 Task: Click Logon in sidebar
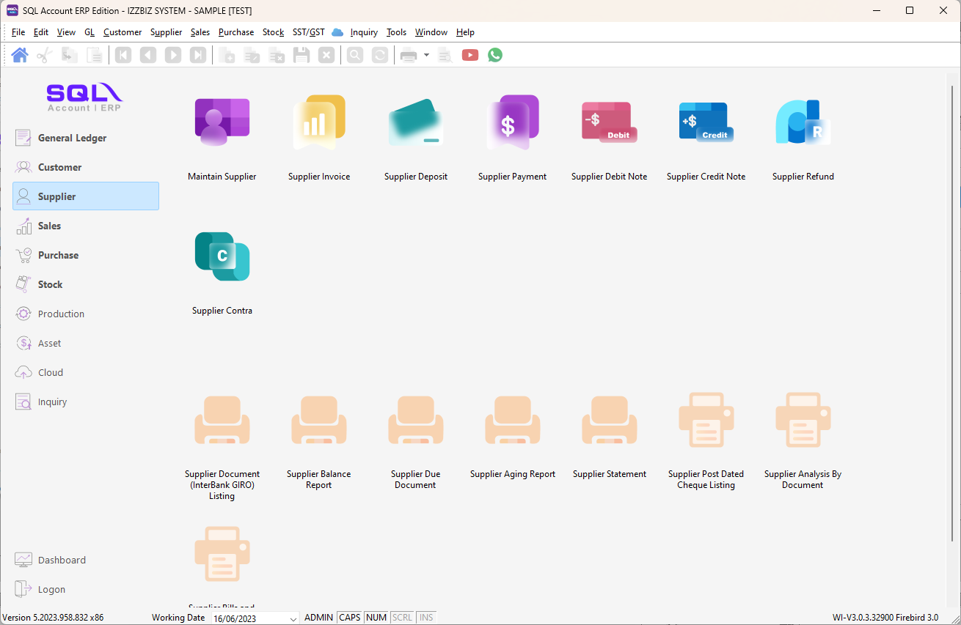[x=86, y=589]
